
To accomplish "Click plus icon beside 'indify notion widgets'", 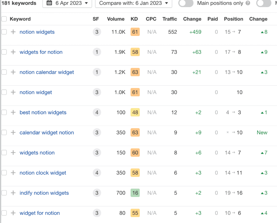I will coord(13,193).
